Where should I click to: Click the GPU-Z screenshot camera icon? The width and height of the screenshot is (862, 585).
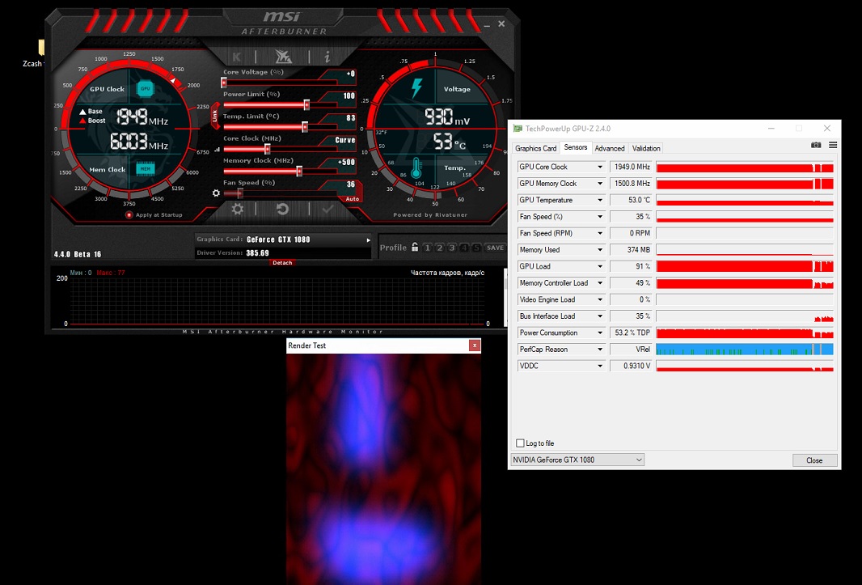(x=816, y=146)
